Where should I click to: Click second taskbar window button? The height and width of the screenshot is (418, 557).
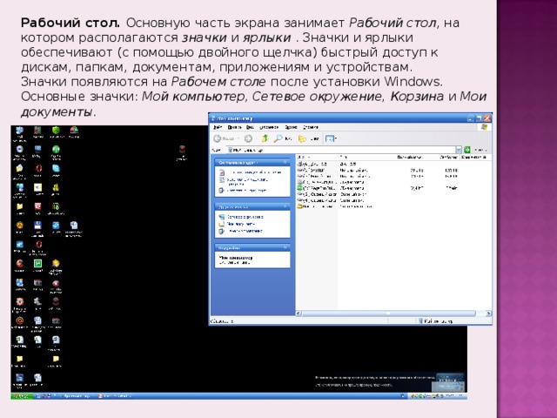point(114,395)
